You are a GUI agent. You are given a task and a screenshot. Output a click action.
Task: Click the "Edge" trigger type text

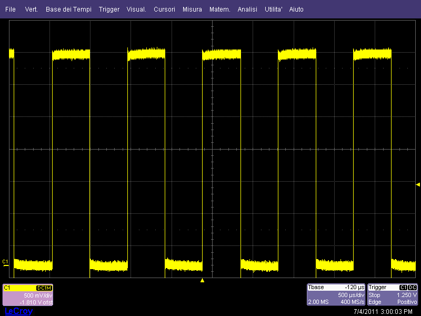tap(375, 302)
